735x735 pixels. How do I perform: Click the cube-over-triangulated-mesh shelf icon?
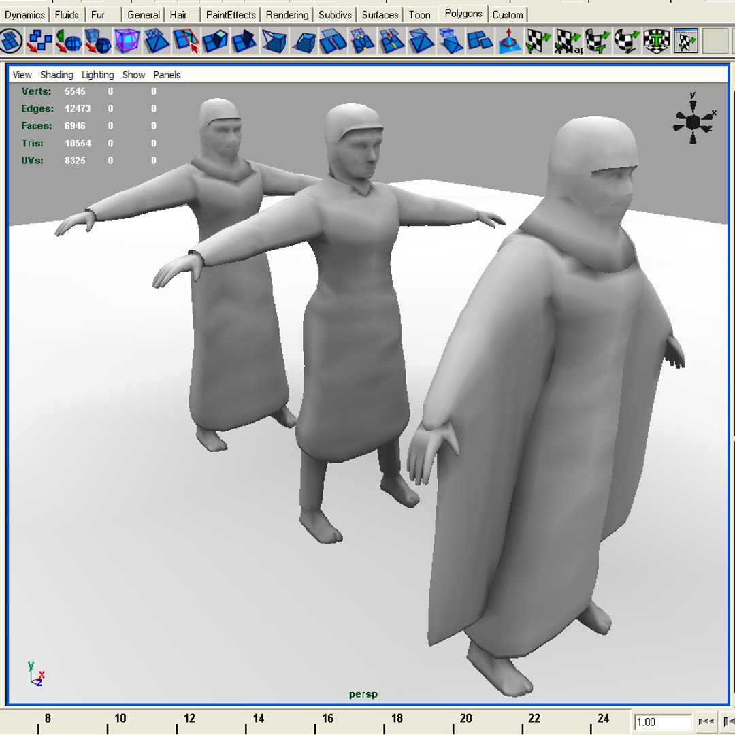(451, 41)
